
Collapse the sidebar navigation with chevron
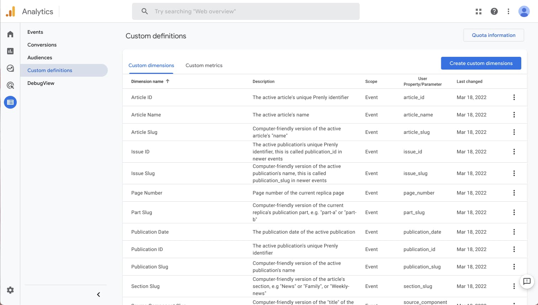pos(99,294)
